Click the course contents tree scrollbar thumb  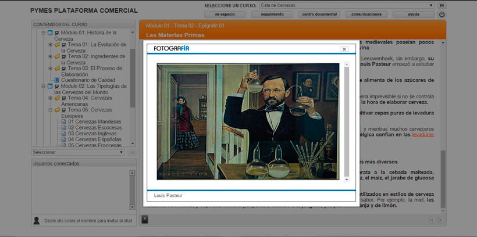pyautogui.click(x=133, y=78)
